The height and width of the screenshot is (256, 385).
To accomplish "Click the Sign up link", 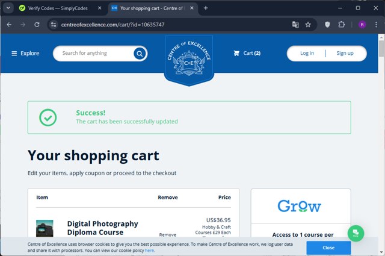I will 345,53.
